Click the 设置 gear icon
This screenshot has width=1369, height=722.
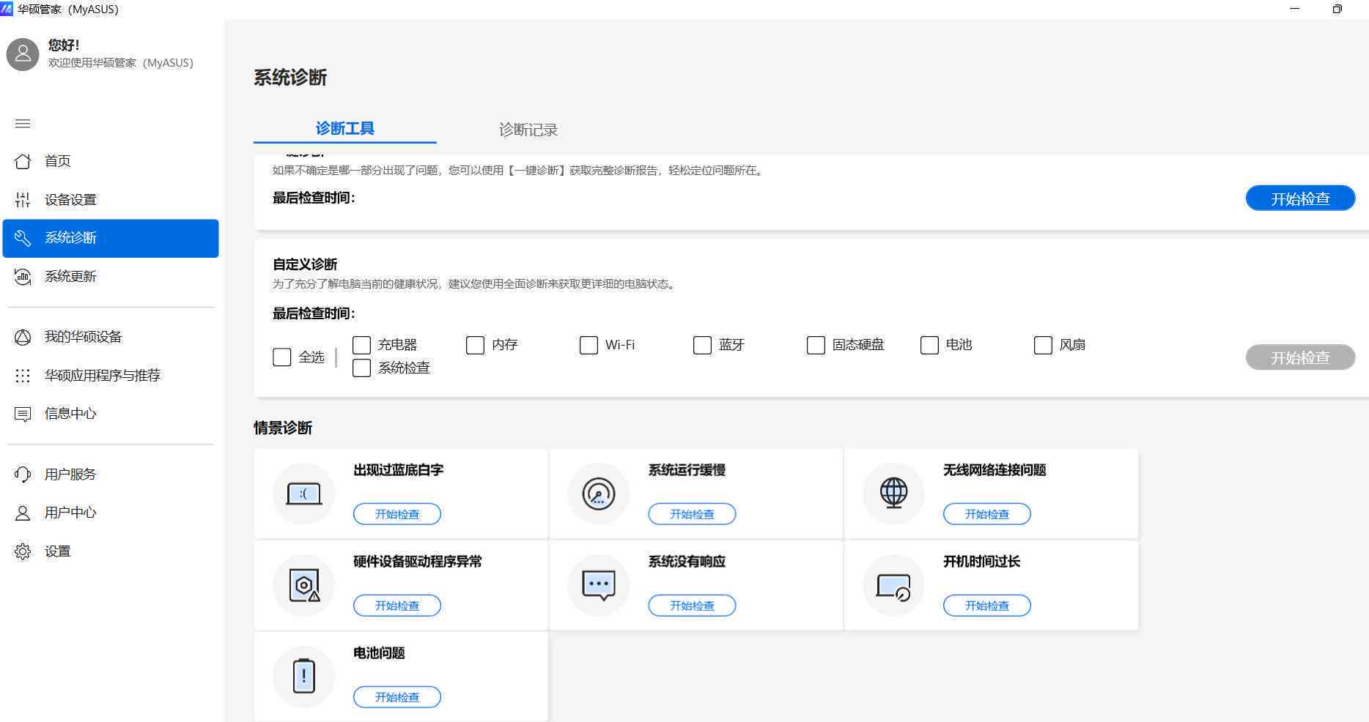coord(23,551)
